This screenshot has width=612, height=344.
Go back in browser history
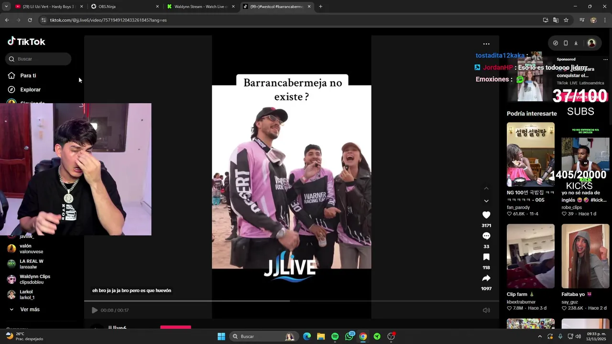click(x=7, y=20)
